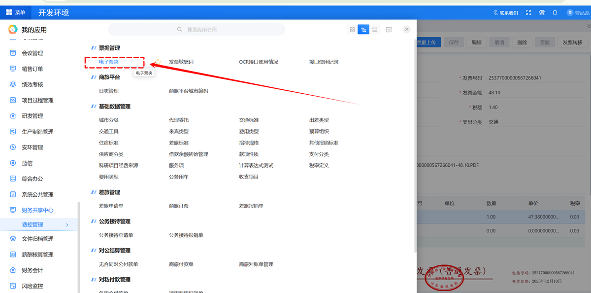
Task: Favorite 电子票夹 with the star icon
Action: point(158,62)
